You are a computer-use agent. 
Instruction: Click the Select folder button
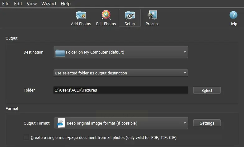coord(207,90)
